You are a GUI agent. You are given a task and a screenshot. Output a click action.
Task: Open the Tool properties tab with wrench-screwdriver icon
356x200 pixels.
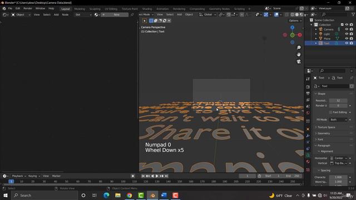pos(308,79)
